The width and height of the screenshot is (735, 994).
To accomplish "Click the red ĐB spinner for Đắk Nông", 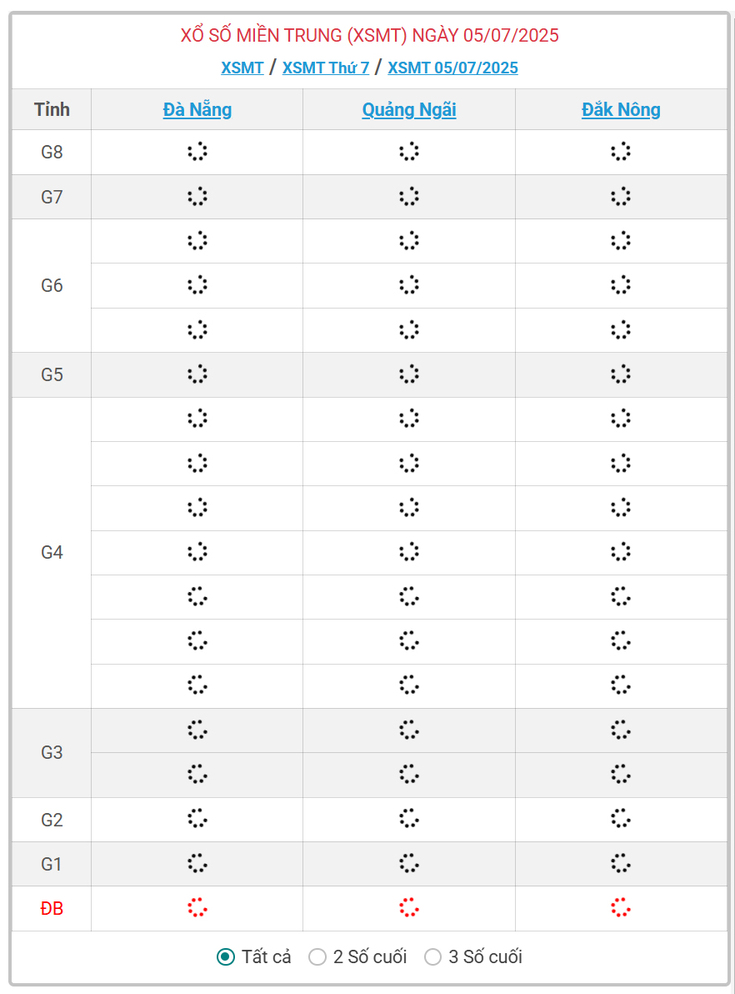I will [x=621, y=908].
